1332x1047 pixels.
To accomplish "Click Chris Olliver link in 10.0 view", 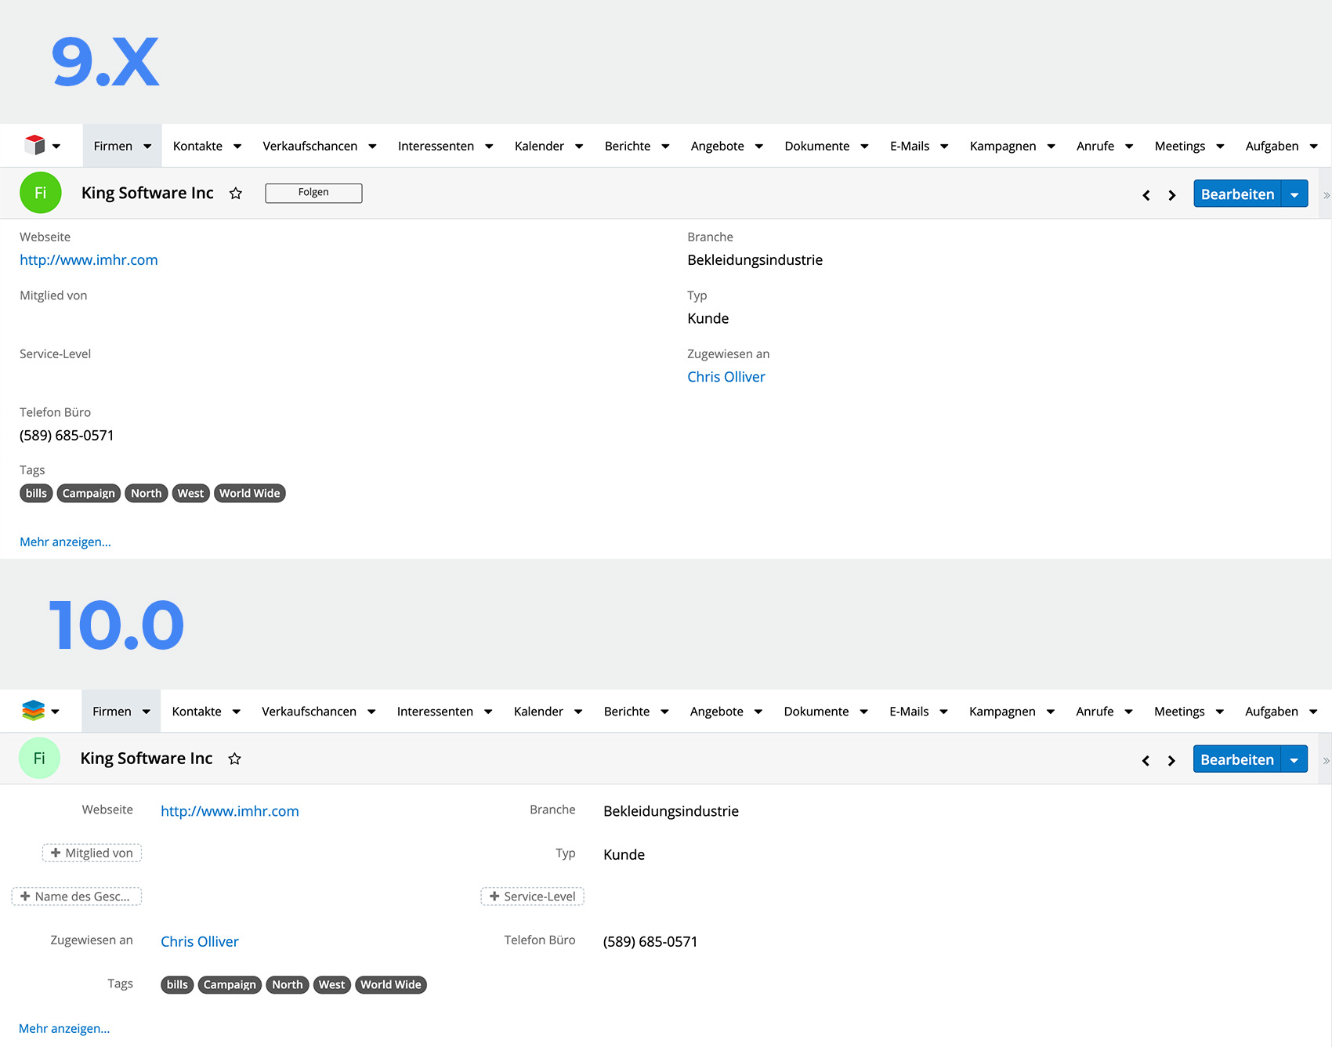I will (x=199, y=942).
